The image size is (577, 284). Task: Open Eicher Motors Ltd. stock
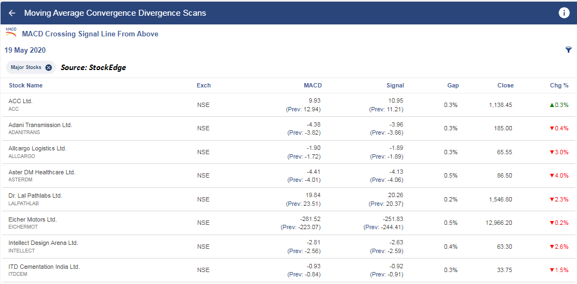[288, 223]
